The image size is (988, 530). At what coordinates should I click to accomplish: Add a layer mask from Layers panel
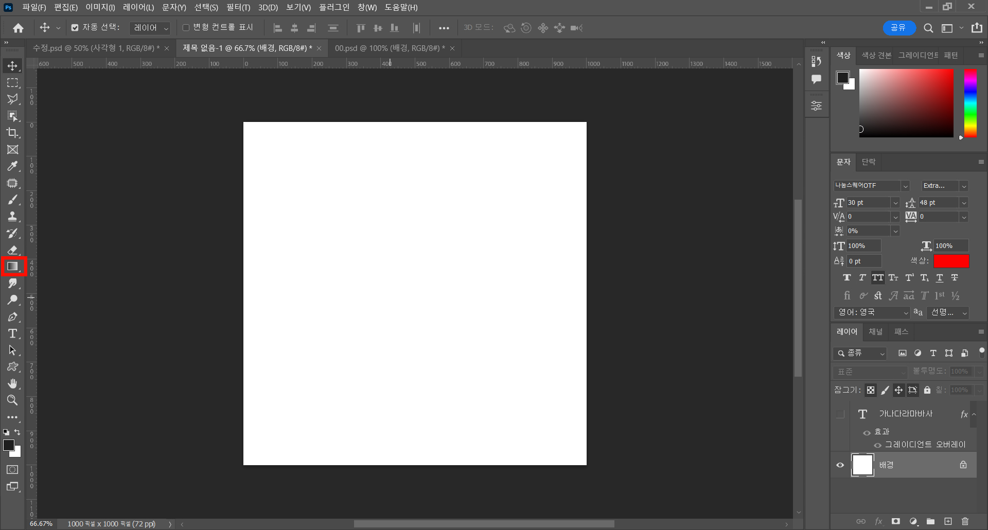point(896,521)
